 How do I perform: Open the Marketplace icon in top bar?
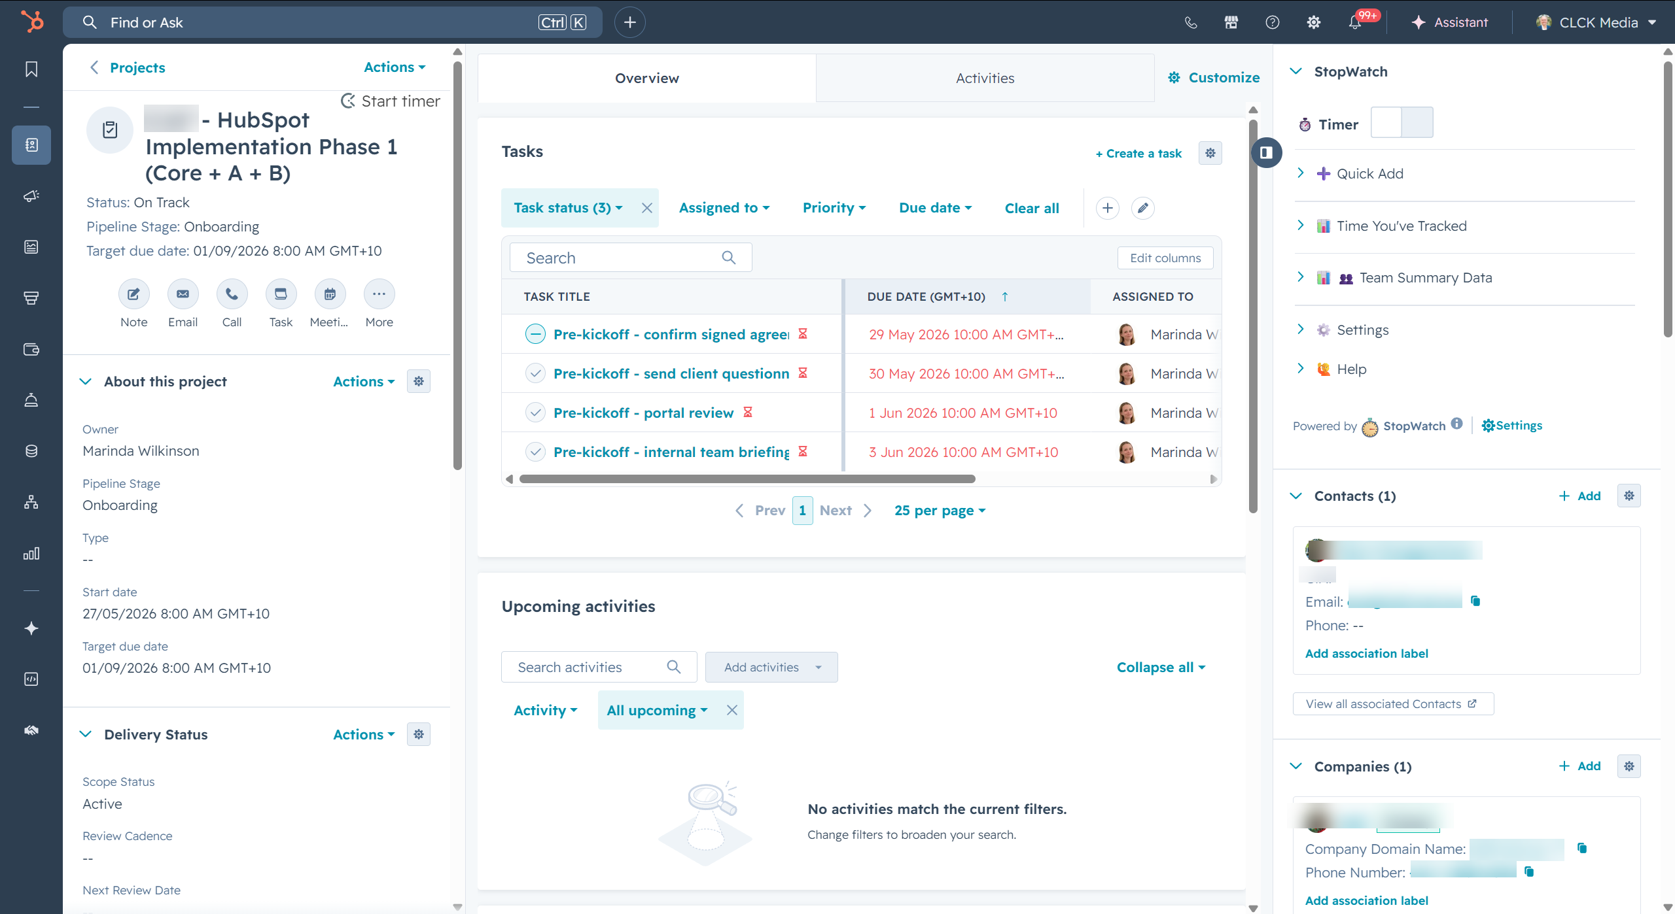(x=1231, y=22)
